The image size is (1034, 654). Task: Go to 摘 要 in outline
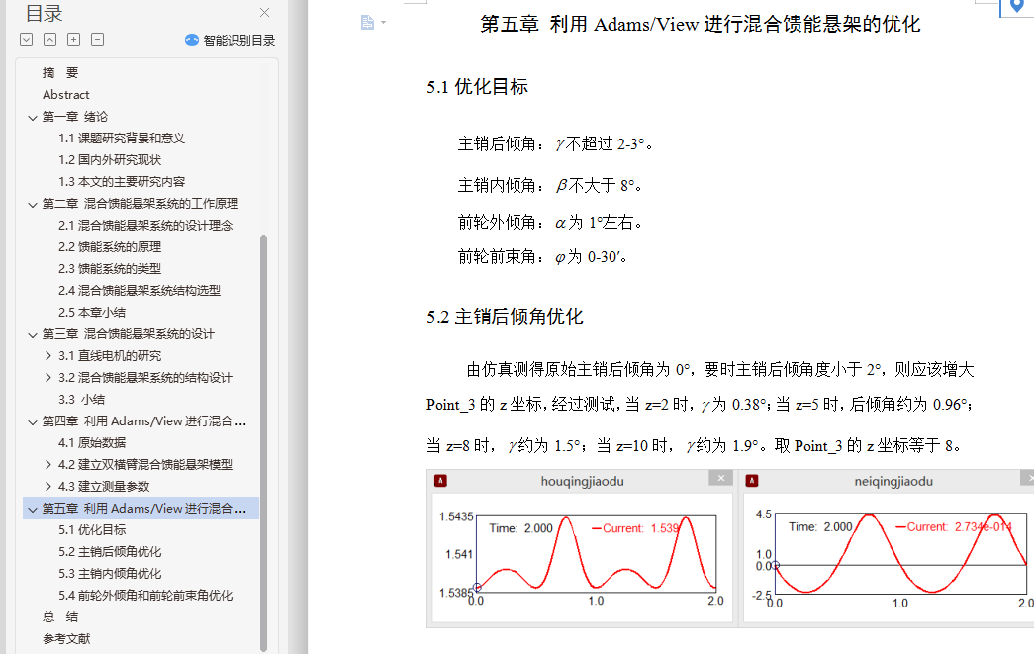point(60,72)
